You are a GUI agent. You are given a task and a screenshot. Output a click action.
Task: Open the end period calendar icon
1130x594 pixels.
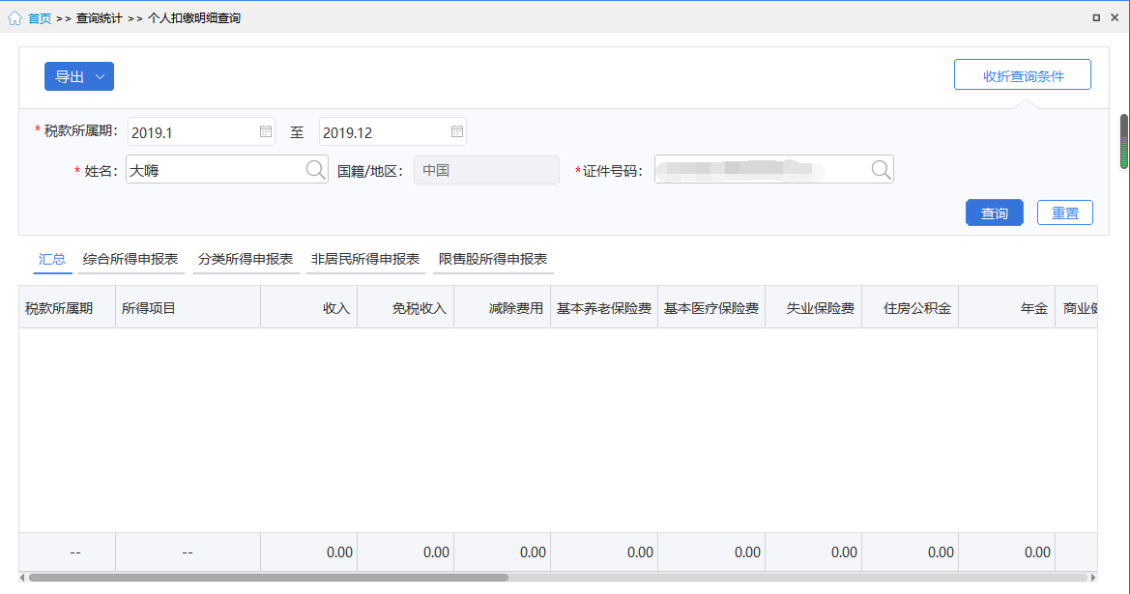click(457, 131)
